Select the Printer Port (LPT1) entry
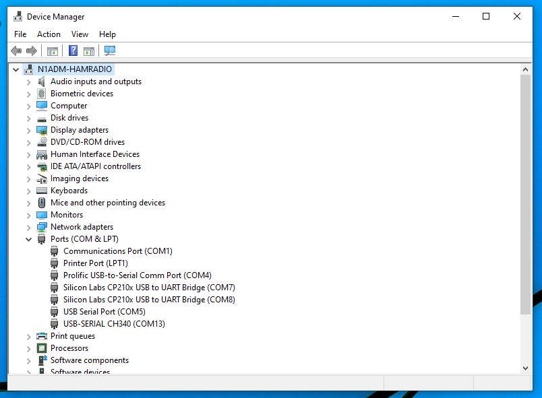542x398 pixels. (x=95, y=263)
